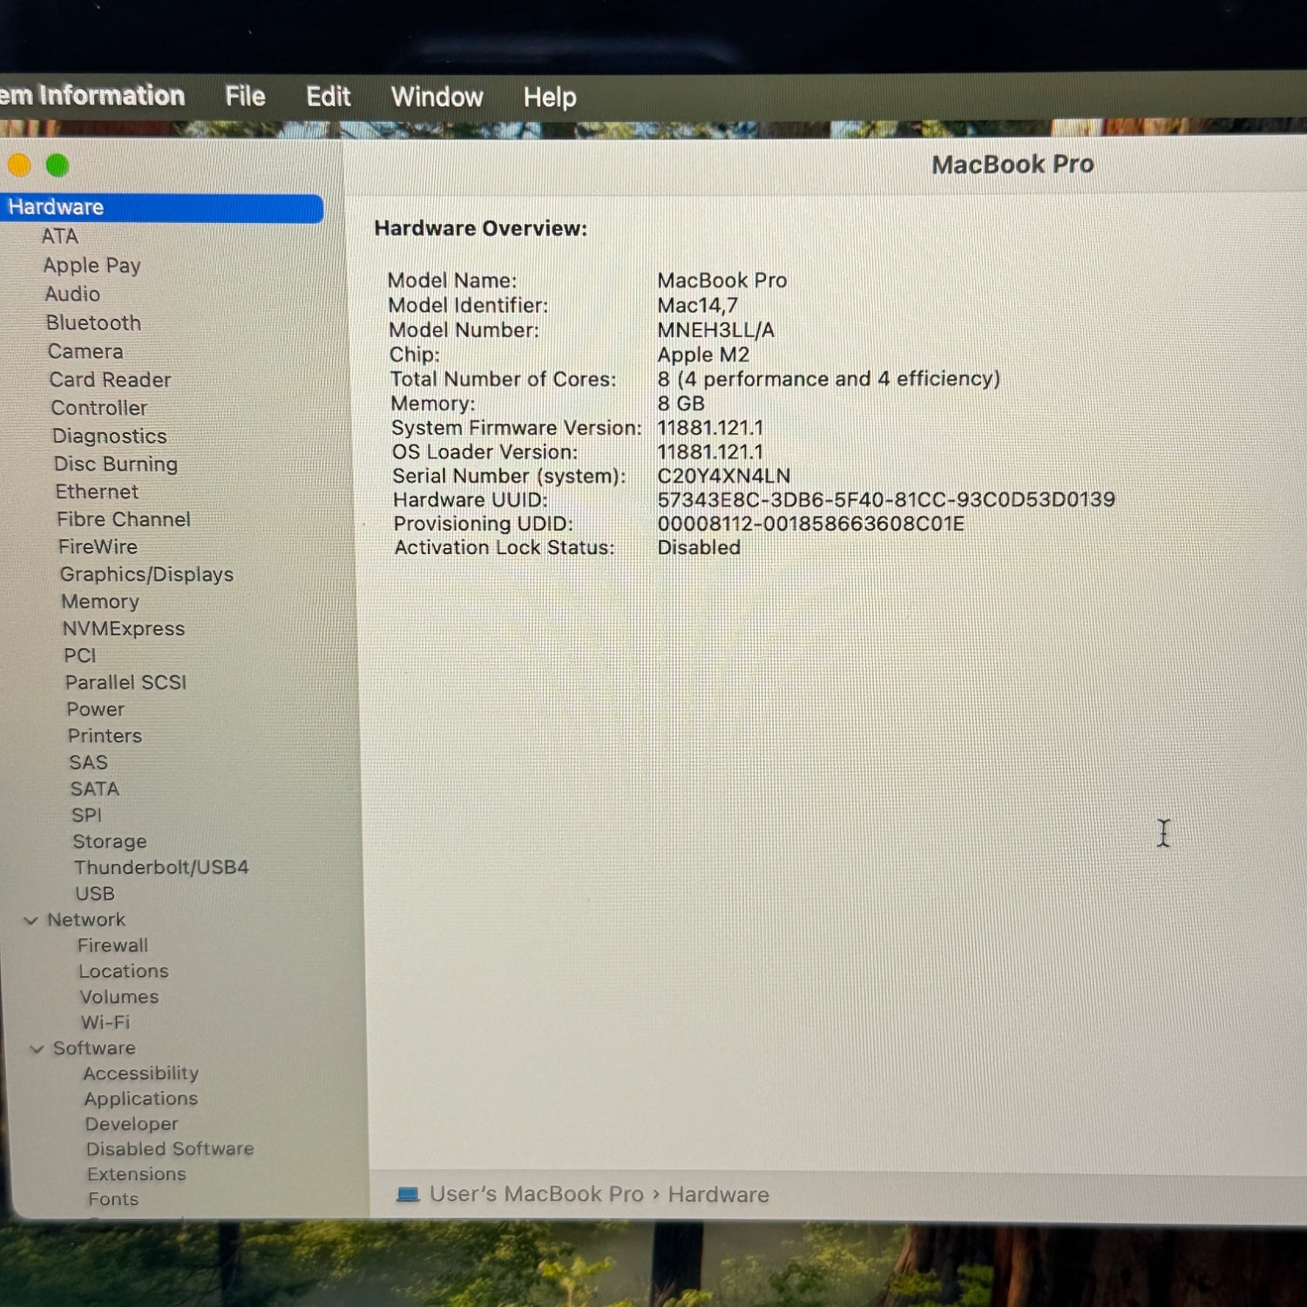
Task: Select Wi-Fi under Network
Action: [105, 1022]
